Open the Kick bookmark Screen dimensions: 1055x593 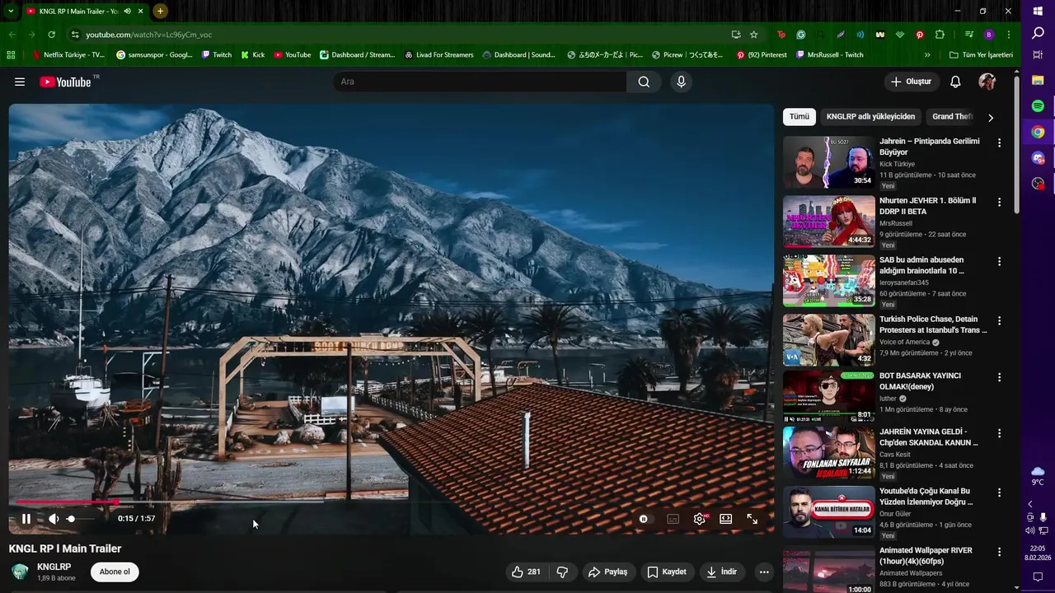252,55
